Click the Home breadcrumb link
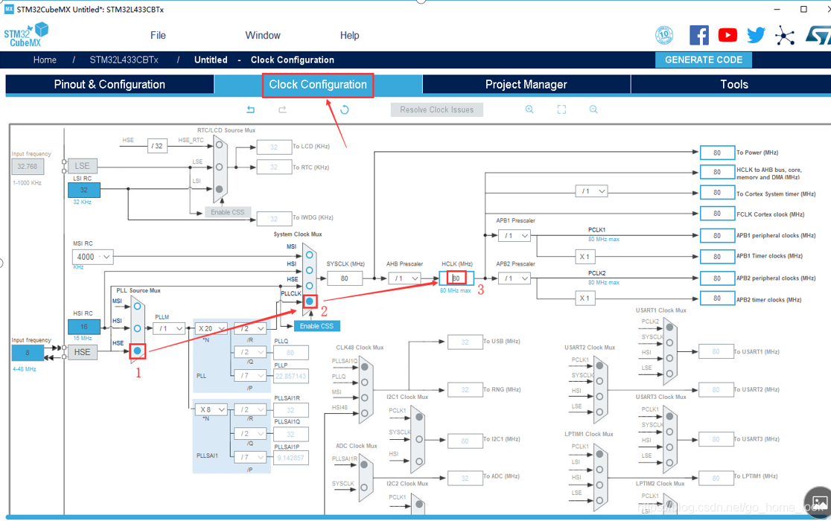 tap(45, 60)
